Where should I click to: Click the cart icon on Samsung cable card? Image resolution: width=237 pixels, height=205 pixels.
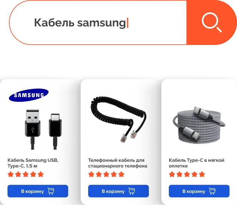click(x=51, y=191)
